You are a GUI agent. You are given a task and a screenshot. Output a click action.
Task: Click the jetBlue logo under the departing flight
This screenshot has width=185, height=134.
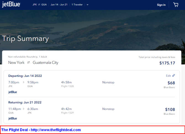pyautogui.click(x=13, y=92)
